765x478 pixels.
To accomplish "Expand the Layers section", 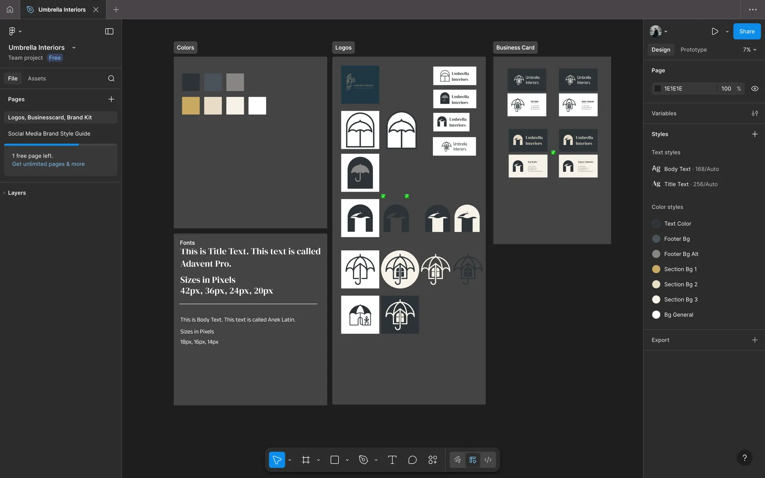I will pos(17,193).
